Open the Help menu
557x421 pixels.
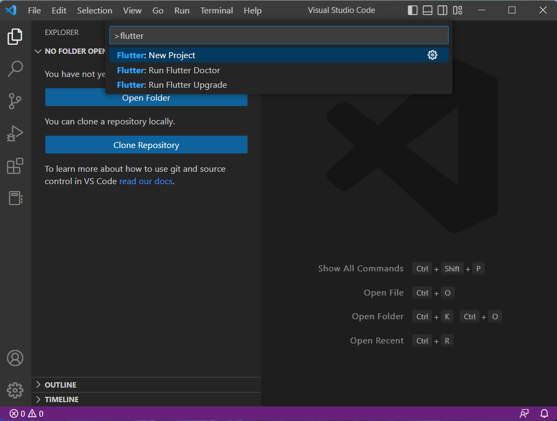pyautogui.click(x=252, y=11)
